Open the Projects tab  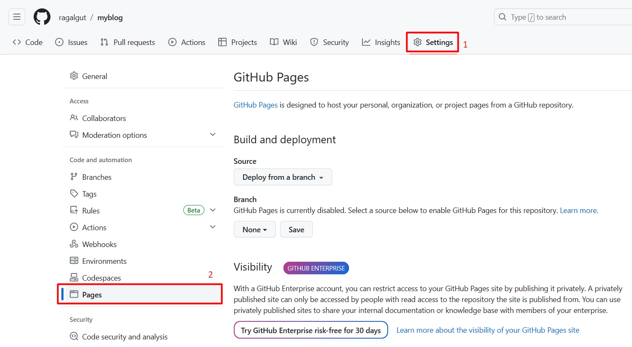point(238,42)
